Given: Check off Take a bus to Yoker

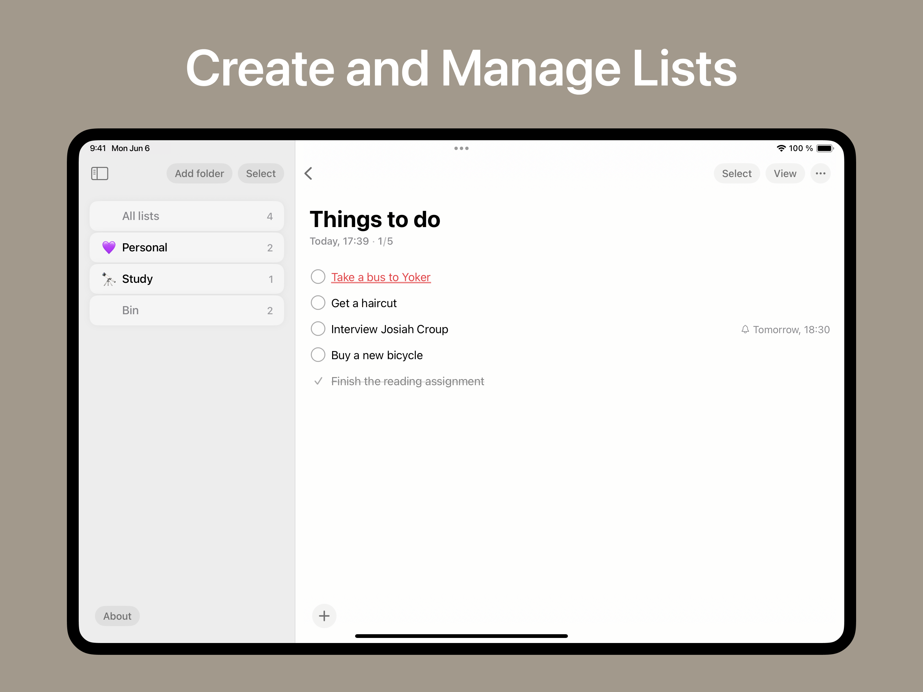Looking at the screenshot, I should click(x=318, y=277).
